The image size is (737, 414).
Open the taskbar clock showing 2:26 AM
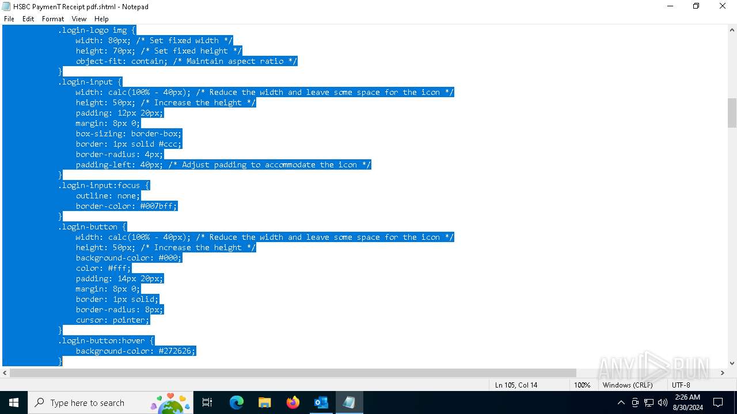(687, 397)
